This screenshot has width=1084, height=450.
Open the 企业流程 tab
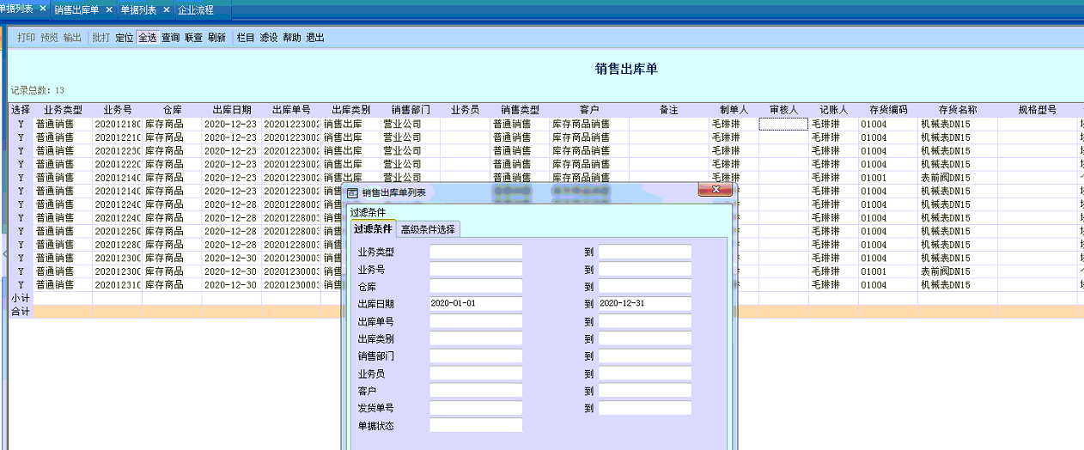pos(195,9)
